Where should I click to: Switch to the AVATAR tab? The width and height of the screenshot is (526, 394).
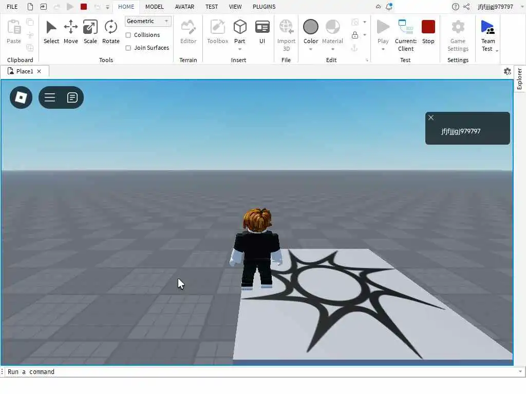pos(184,7)
